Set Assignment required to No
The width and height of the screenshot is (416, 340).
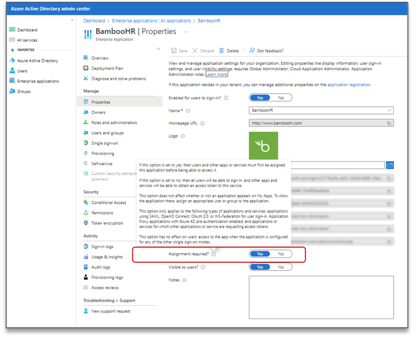[281, 254]
